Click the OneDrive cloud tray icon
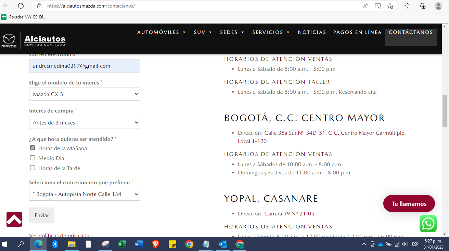Image resolution: width=449 pixels, height=251 pixels. point(380,244)
